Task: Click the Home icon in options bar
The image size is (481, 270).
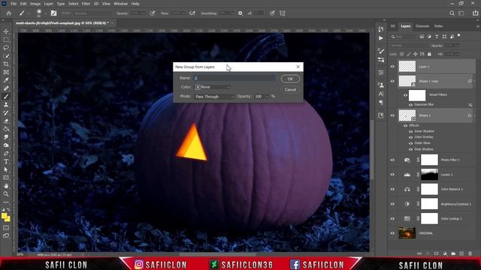Action: (8, 13)
